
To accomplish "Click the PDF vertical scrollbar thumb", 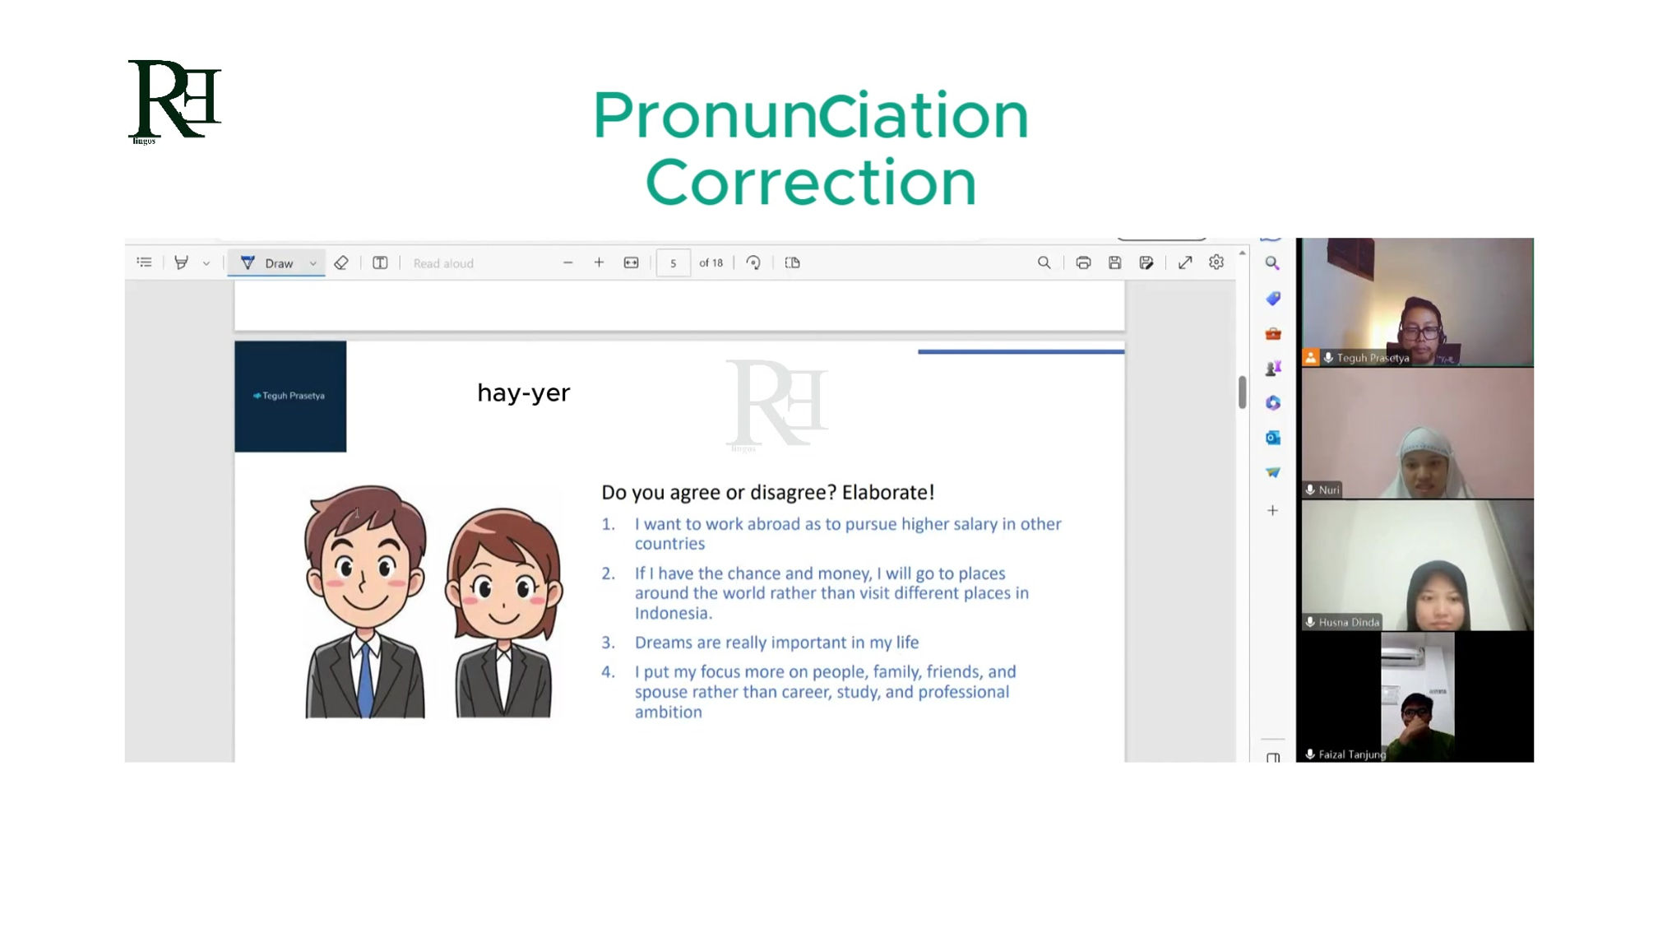I will pyautogui.click(x=1243, y=392).
